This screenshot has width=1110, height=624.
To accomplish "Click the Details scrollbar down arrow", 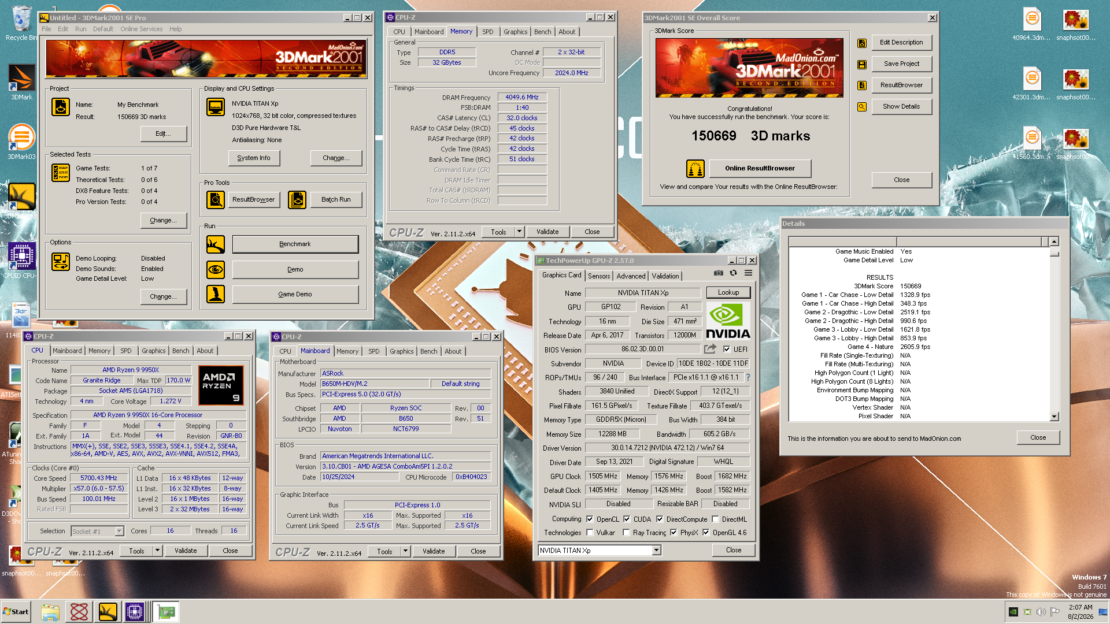I will (1054, 416).
